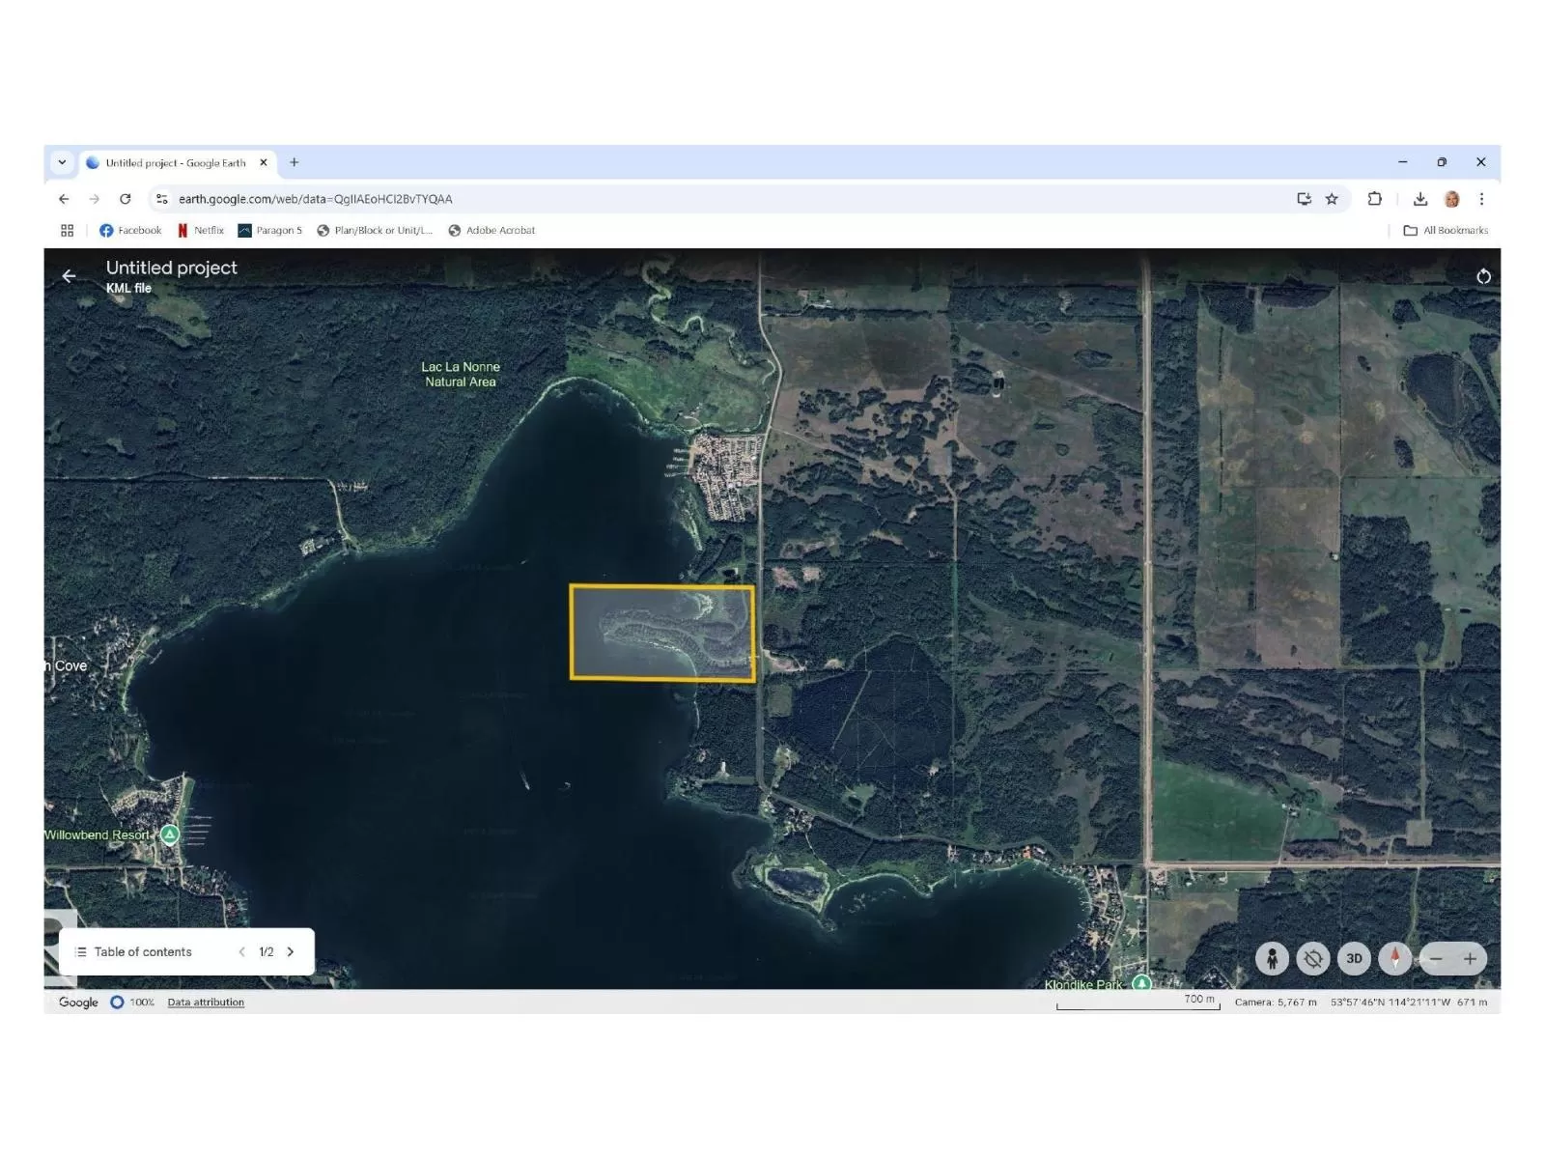Click the back arrow to exit Untitled project
Viewport: 1545px width, 1159px height.
pyautogui.click(x=69, y=276)
